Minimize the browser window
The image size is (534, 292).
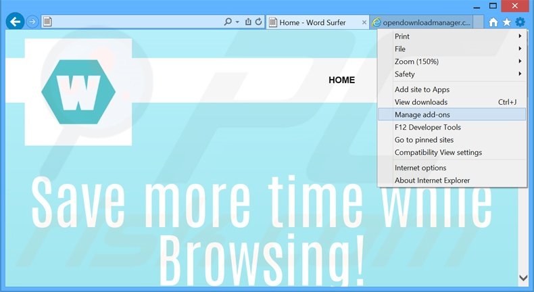(477, 7)
